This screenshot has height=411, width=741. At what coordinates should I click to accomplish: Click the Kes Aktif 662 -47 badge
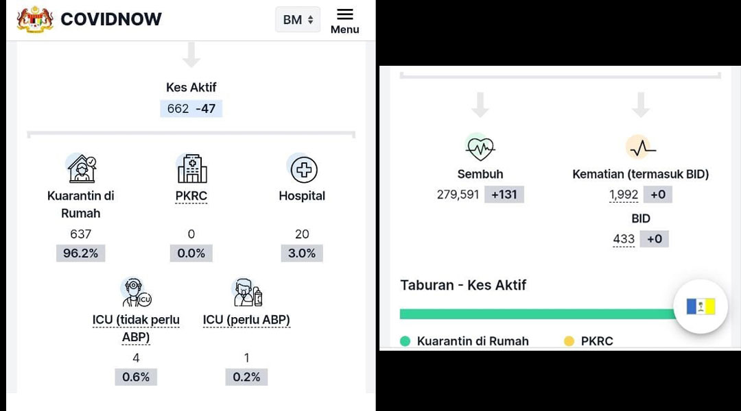click(x=191, y=108)
